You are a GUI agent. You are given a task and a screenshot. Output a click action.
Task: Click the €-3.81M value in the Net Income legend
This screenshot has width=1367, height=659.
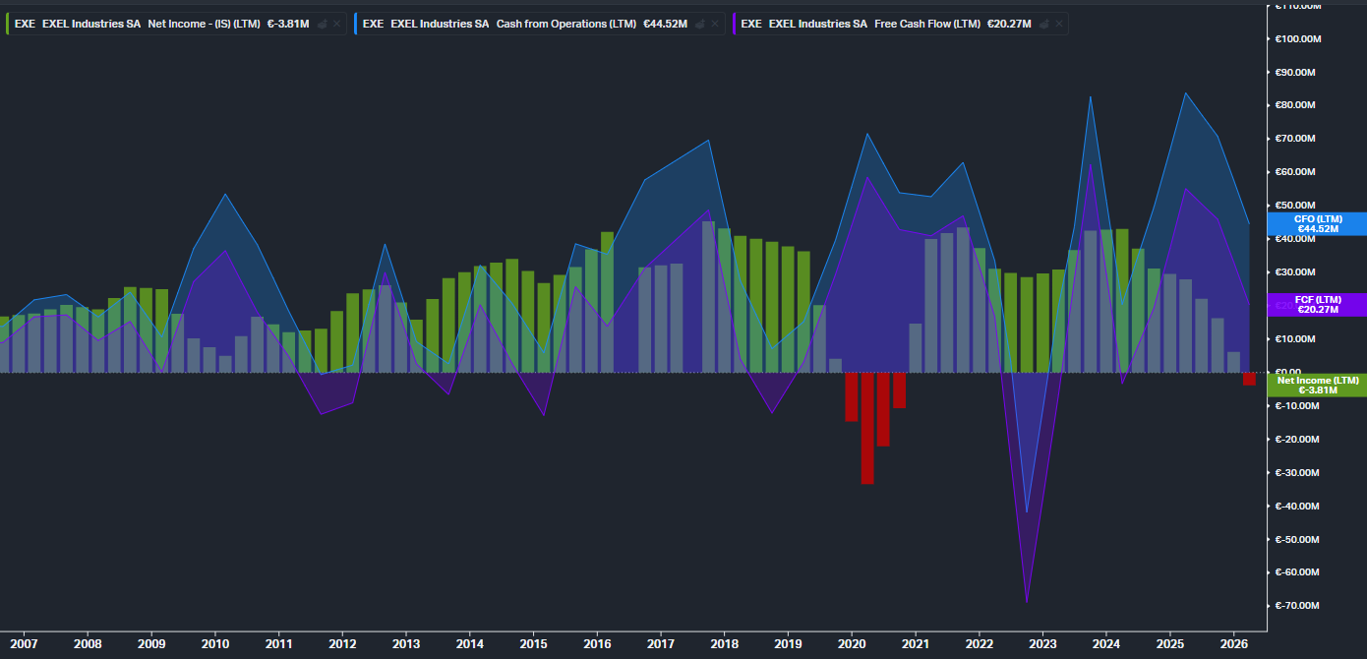[x=287, y=24]
